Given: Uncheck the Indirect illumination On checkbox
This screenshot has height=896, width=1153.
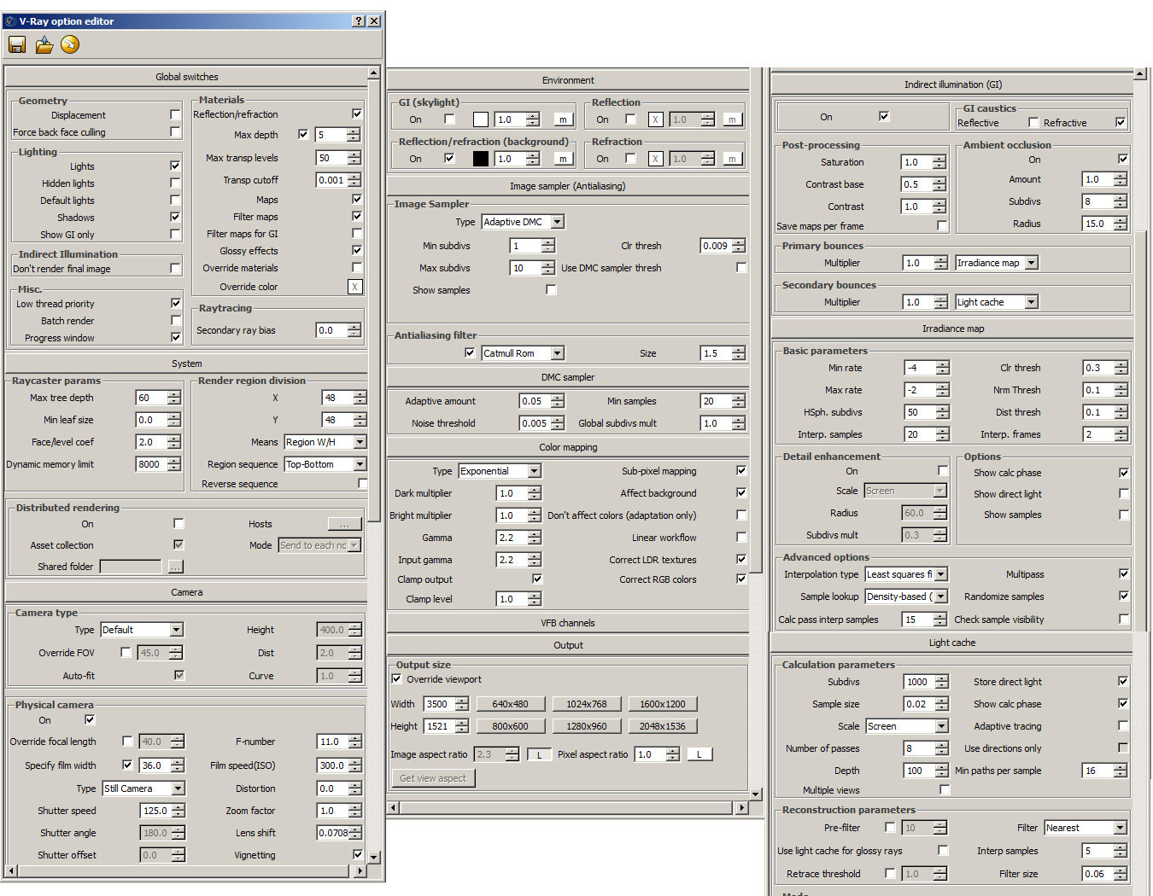Looking at the screenshot, I should (884, 116).
